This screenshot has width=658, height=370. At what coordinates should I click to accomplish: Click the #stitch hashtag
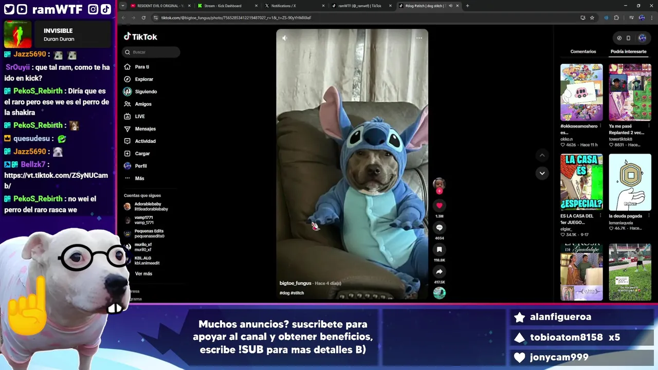297,293
